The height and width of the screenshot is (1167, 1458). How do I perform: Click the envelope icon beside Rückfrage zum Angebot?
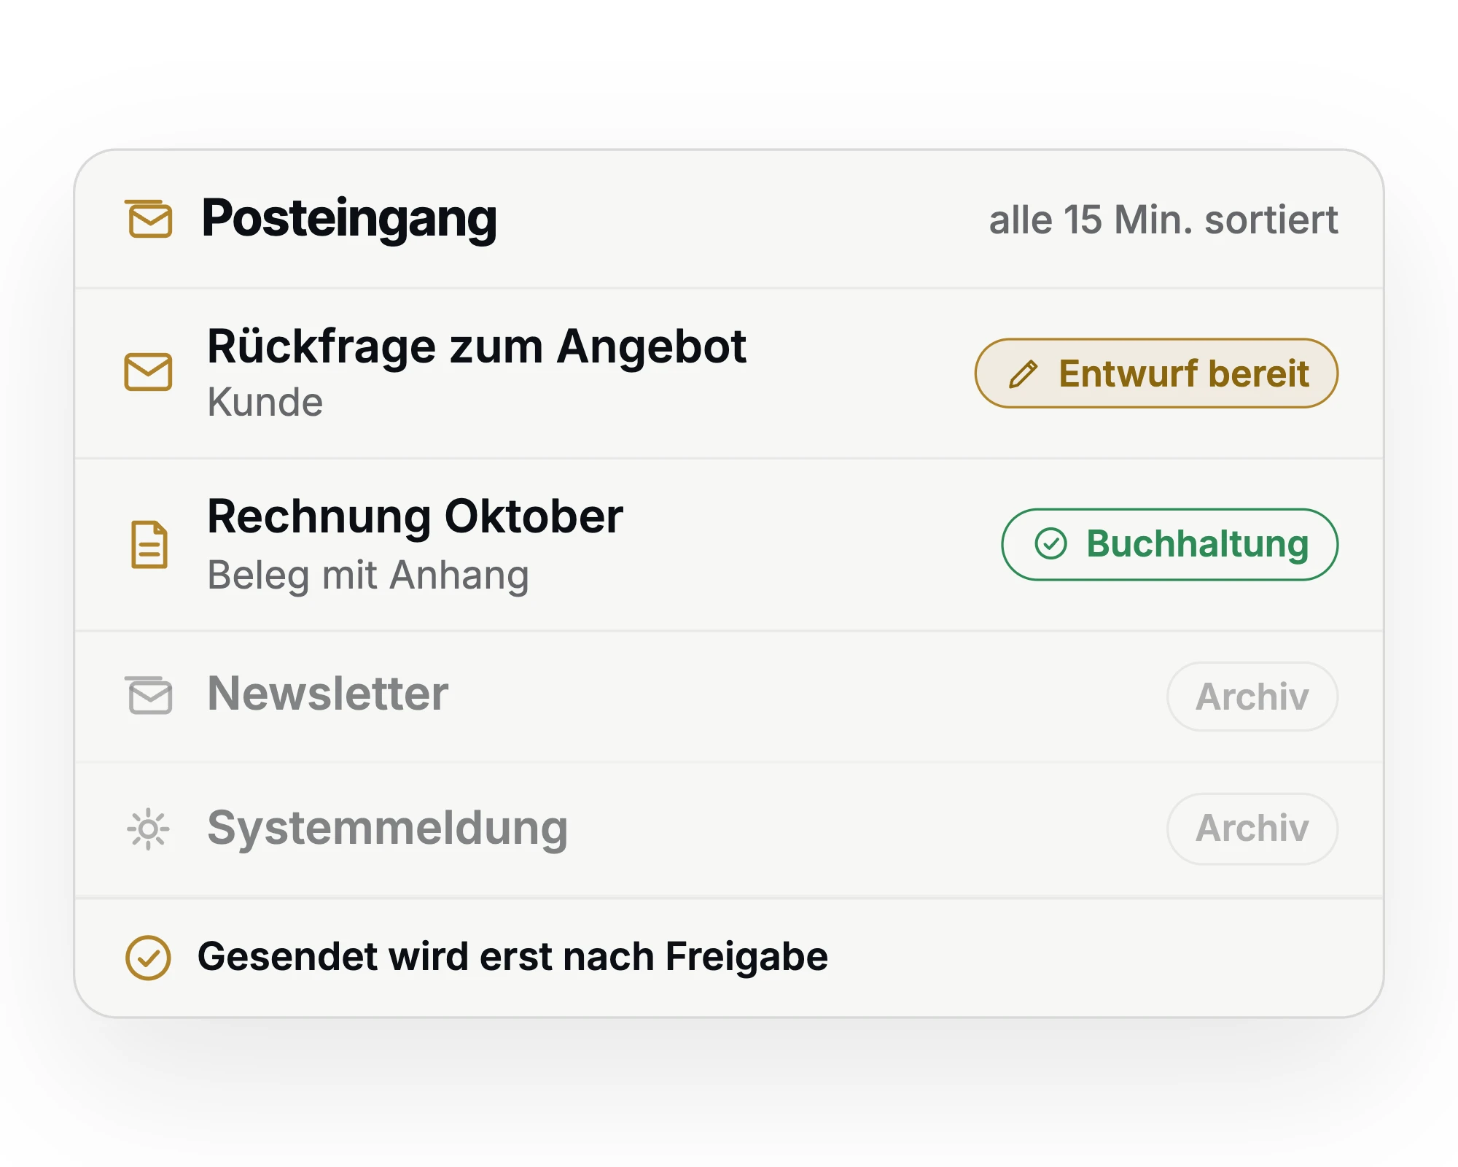tap(148, 372)
